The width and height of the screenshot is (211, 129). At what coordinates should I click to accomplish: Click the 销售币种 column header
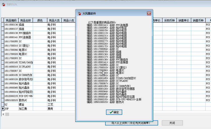[x=198, y=20]
